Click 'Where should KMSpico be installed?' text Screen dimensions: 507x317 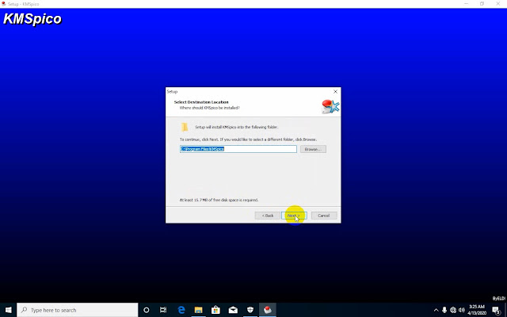tap(209, 108)
